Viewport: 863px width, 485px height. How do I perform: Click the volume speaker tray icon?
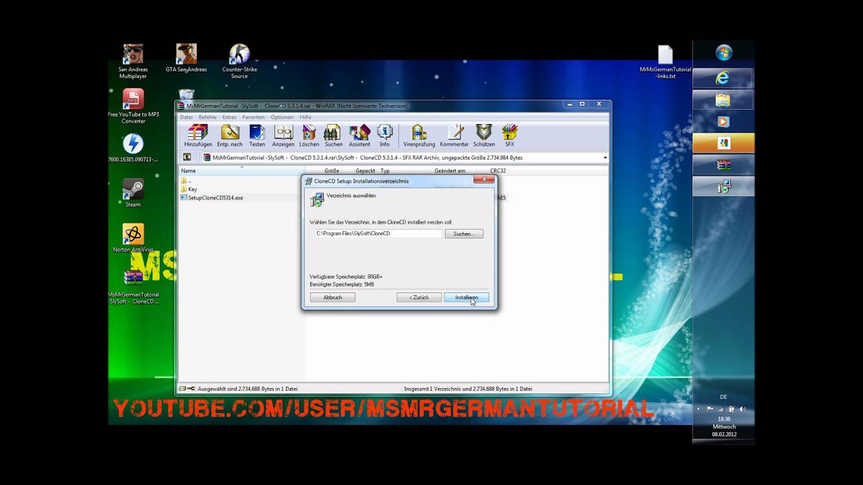tap(742, 409)
